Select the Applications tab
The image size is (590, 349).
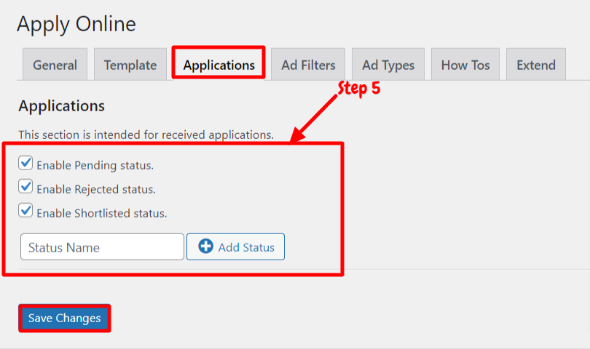tap(219, 64)
